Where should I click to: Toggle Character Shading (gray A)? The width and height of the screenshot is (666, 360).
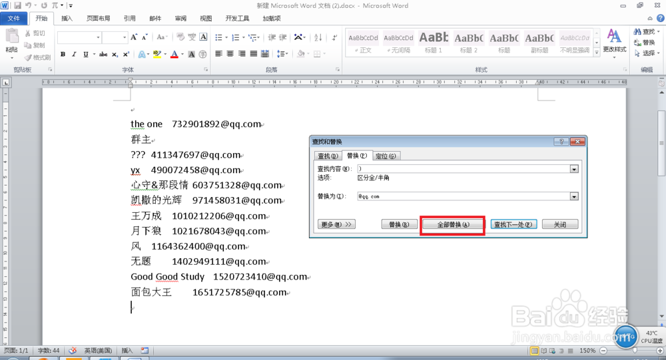pos(192,55)
